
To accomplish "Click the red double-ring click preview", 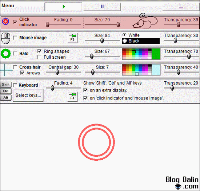I will [96, 142].
